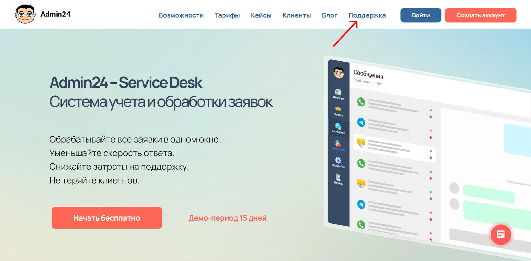Select the highlighted email message row
Image resolution: width=531 pixels, height=261 pixels.
point(395,149)
